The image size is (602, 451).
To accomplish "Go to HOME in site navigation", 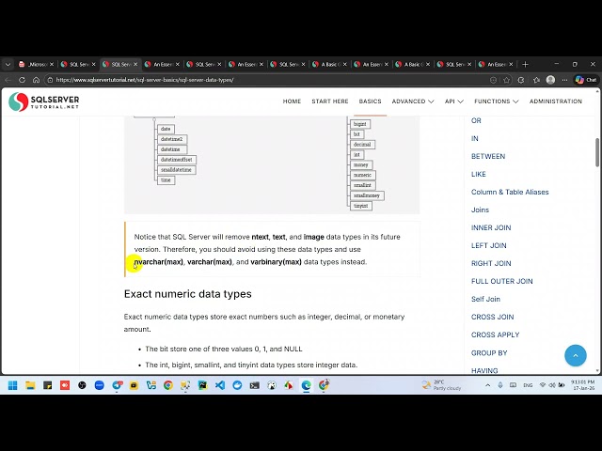I will point(292,101).
